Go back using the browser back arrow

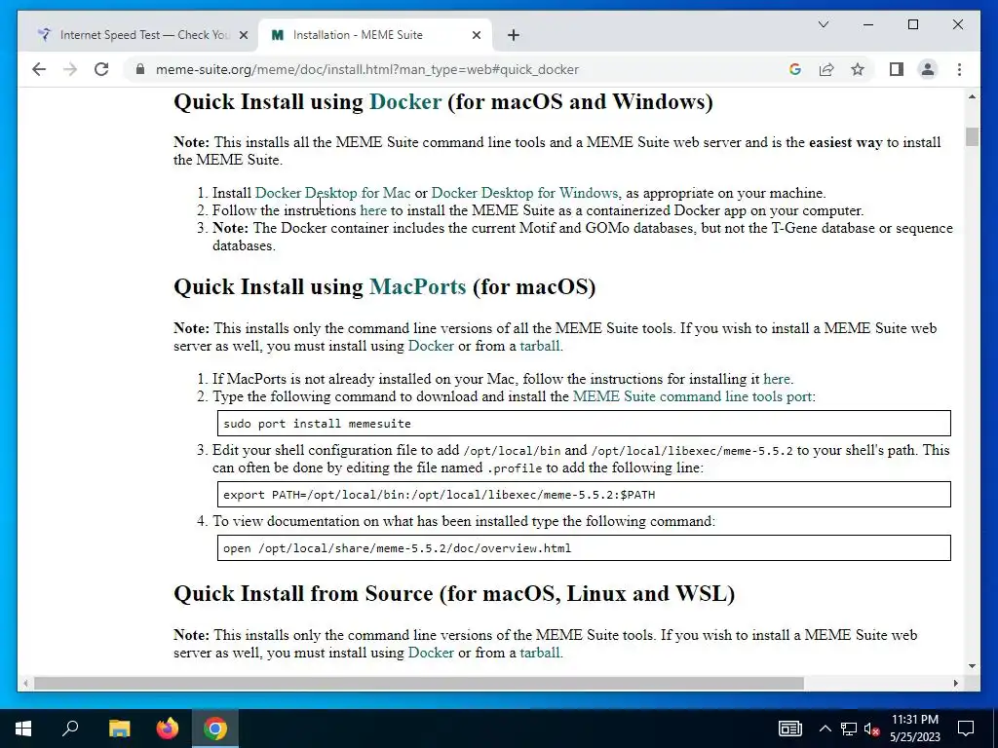[x=39, y=69]
